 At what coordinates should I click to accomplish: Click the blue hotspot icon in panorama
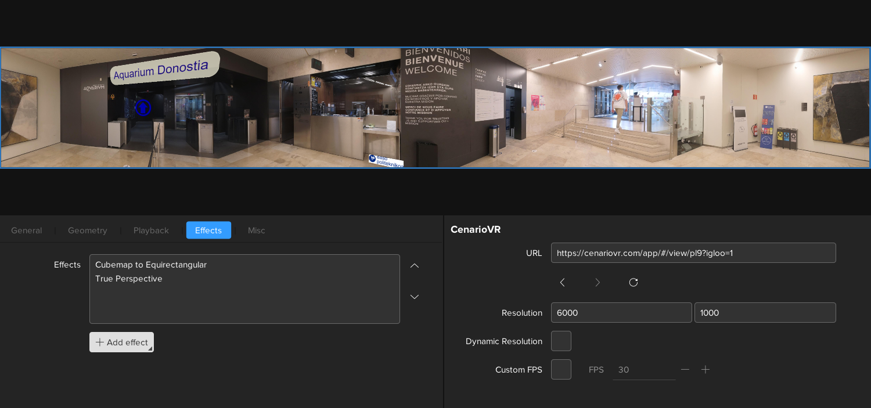(143, 108)
